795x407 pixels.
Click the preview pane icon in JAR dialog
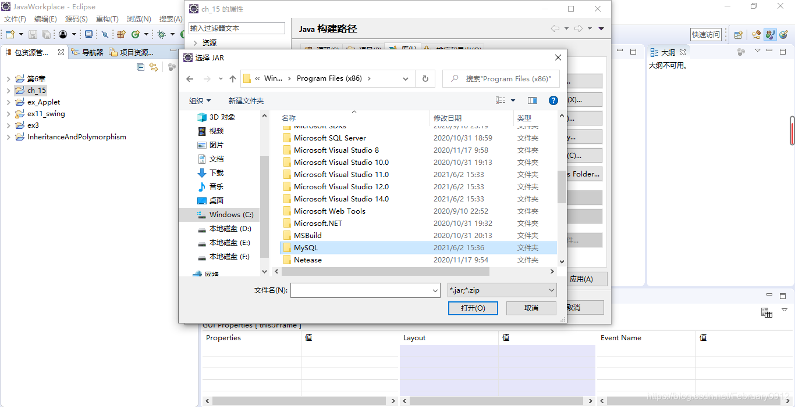532,100
